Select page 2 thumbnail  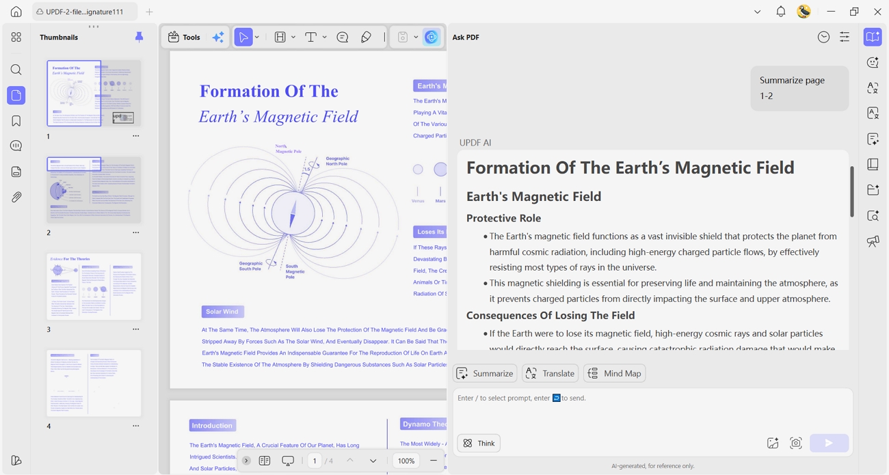(x=94, y=190)
